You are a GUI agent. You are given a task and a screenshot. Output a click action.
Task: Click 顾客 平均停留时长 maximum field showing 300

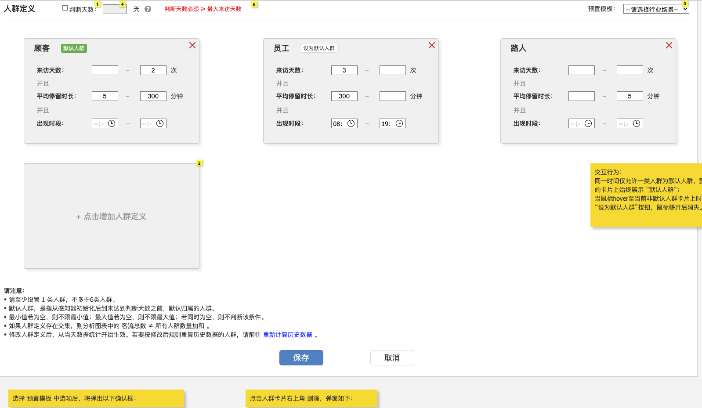click(153, 96)
